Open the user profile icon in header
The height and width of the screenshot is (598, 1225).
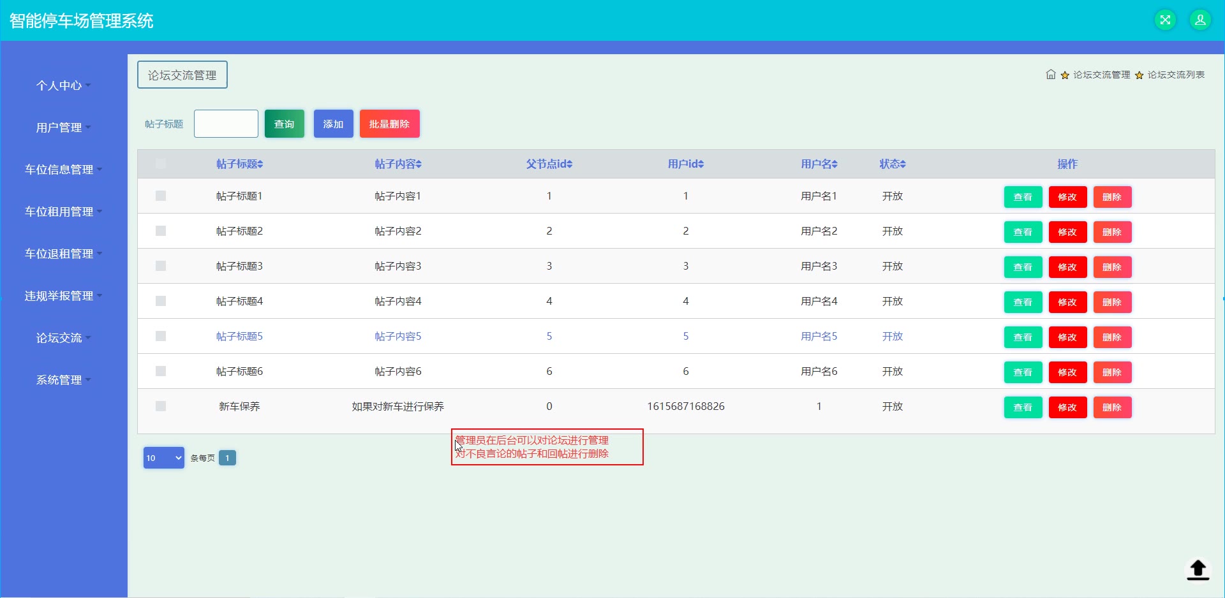click(1200, 20)
